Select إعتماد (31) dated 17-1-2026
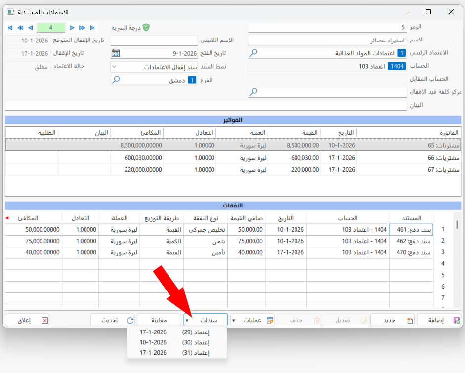Image resolution: width=465 pixels, height=373 pixels. [177, 353]
